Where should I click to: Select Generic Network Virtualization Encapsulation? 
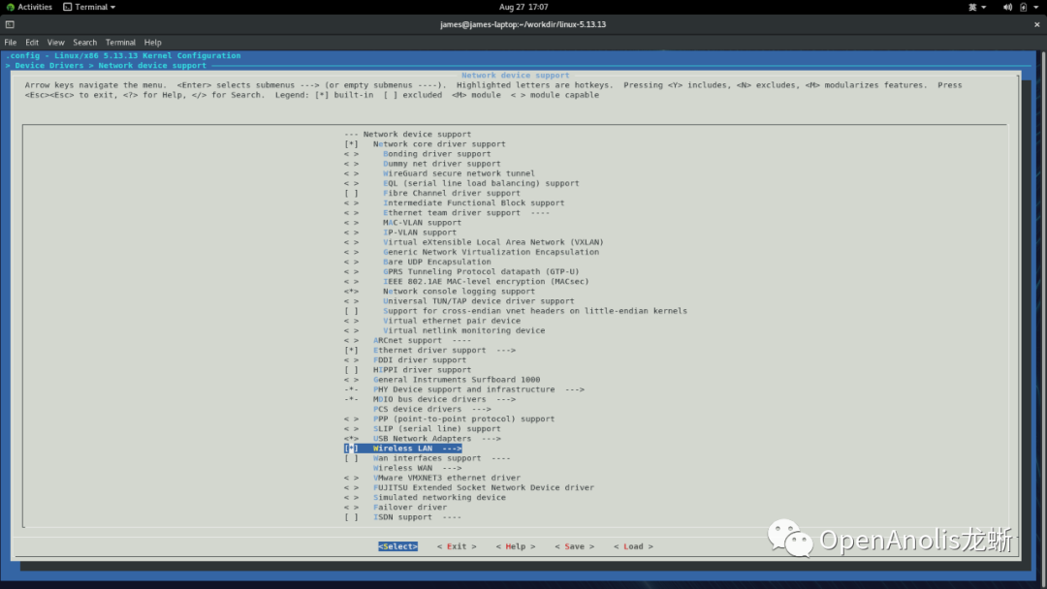pyautogui.click(x=491, y=252)
